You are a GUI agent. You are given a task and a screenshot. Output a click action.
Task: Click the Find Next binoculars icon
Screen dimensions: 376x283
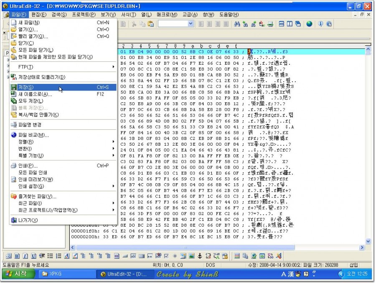pos(254,24)
